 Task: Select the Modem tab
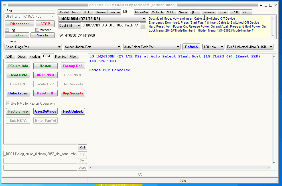(x=35, y=57)
